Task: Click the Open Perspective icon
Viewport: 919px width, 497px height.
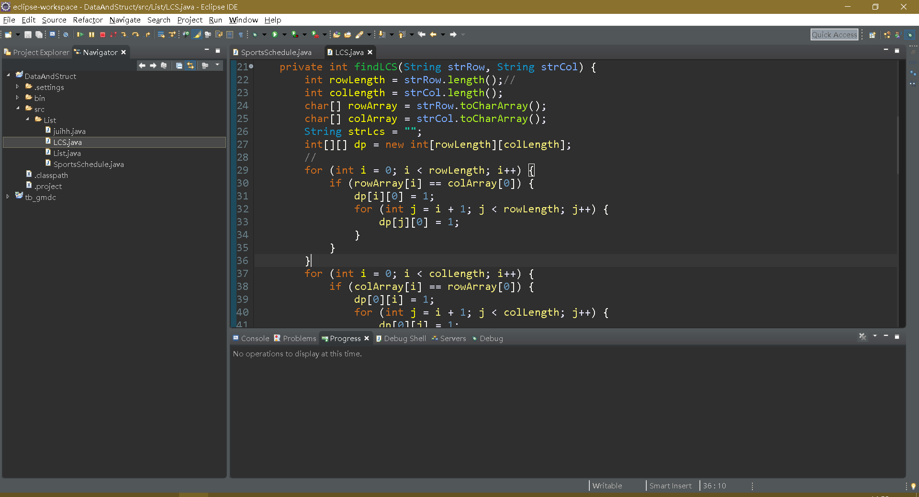Action: pyautogui.click(x=872, y=34)
